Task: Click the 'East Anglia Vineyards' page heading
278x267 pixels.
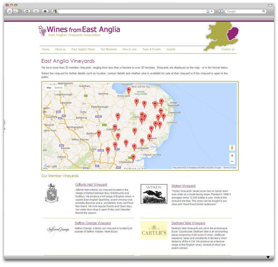Action: point(68,61)
